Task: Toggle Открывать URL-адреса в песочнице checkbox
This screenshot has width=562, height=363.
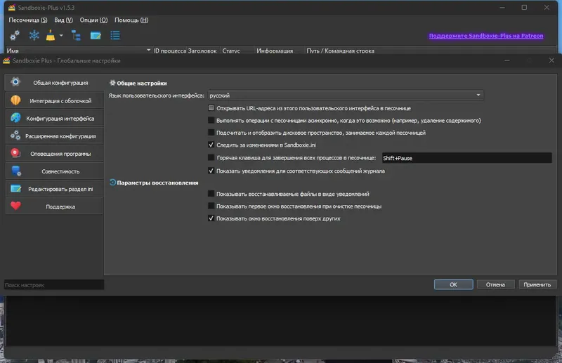Action: pyautogui.click(x=211, y=108)
